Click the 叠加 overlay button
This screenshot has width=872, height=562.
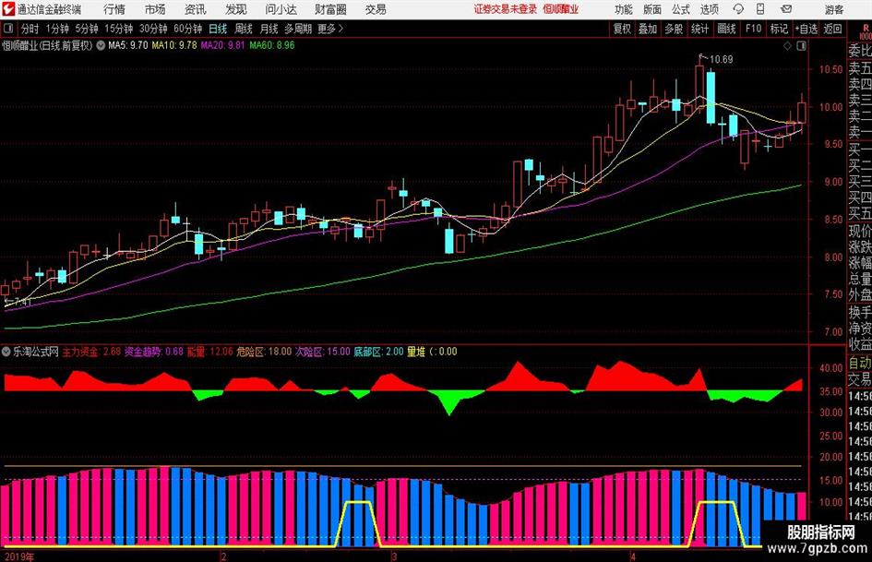(648, 29)
